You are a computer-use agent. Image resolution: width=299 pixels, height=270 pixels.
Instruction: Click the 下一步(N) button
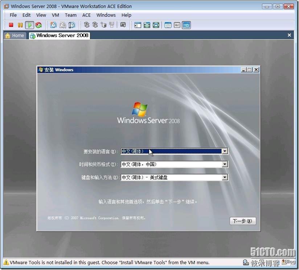click(x=242, y=221)
